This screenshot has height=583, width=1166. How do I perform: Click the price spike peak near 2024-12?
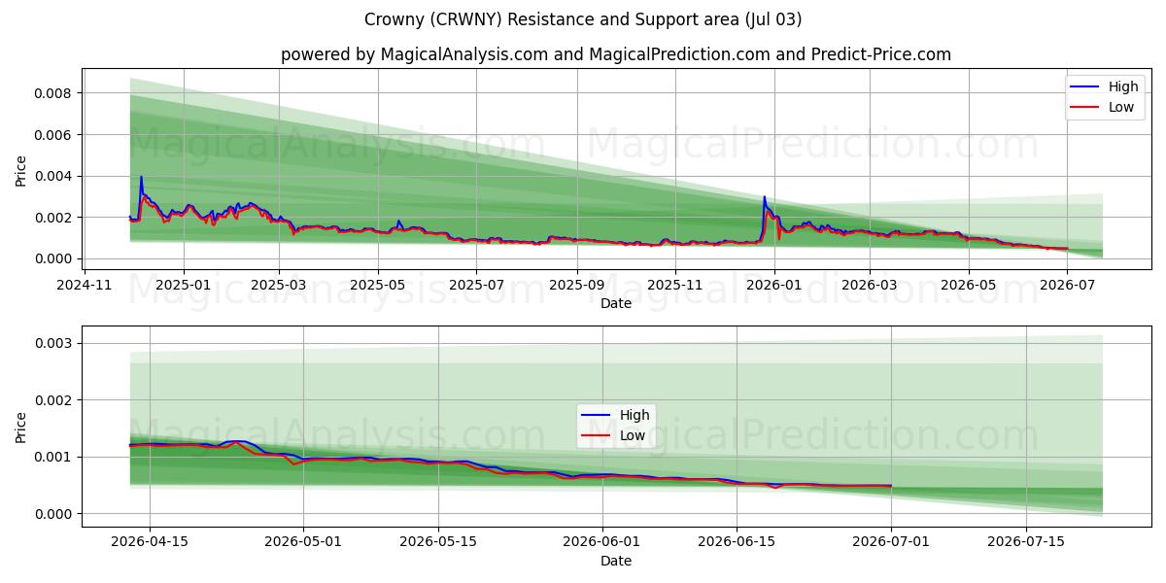point(141,177)
